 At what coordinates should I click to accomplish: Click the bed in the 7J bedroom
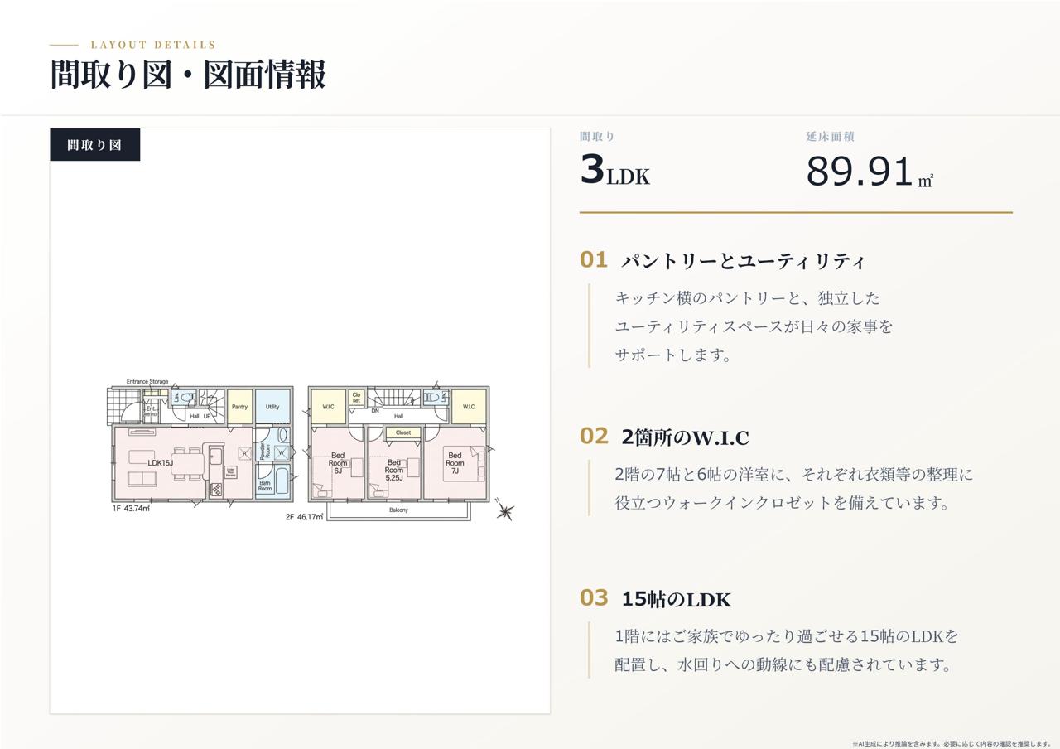(x=464, y=462)
